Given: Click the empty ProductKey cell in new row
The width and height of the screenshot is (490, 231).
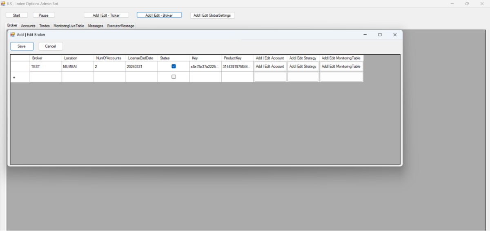Looking at the screenshot, I should click(237, 77).
